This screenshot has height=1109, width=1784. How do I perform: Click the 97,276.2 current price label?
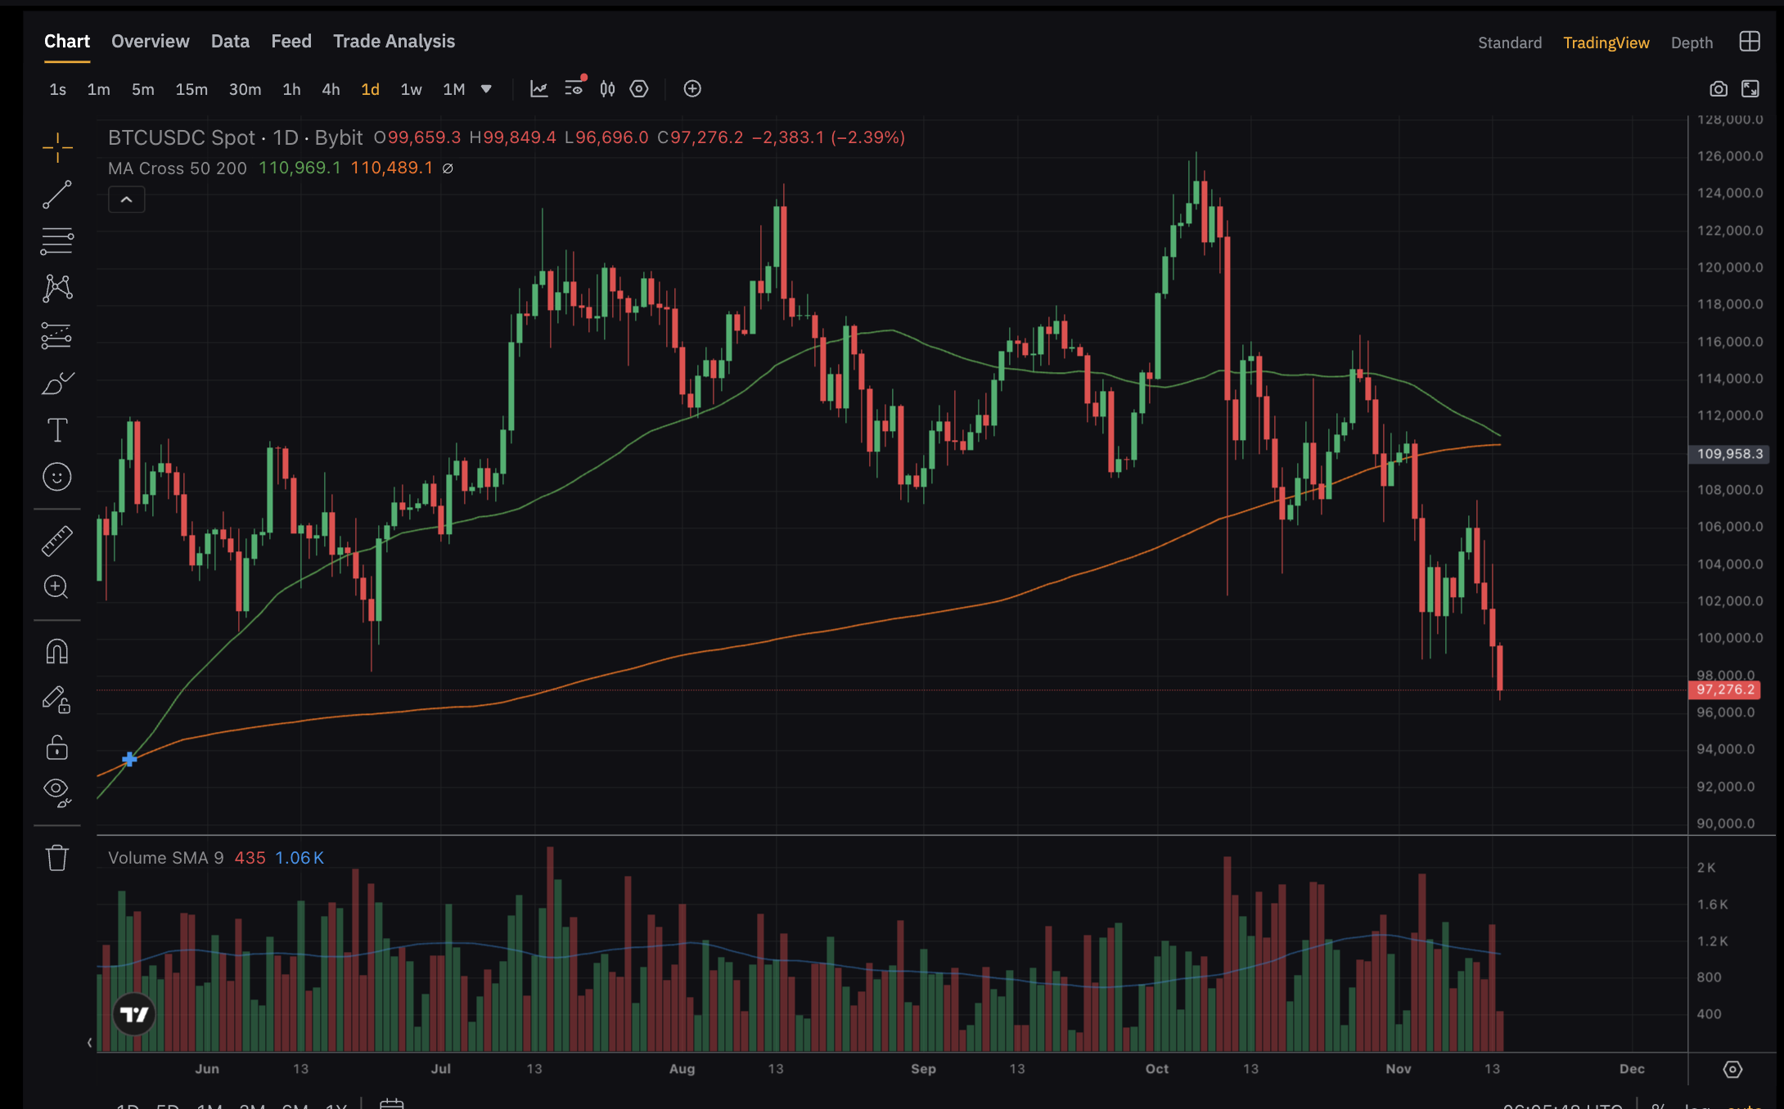1724,689
